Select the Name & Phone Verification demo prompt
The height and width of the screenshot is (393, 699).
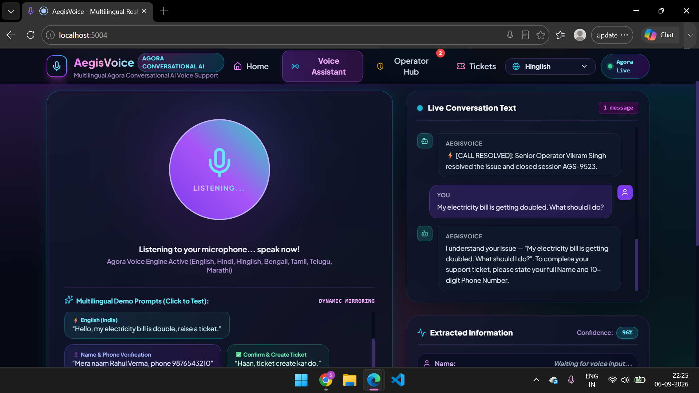[x=143, y=356]
